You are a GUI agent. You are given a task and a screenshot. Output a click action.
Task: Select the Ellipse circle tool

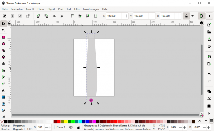(x=3, y=44)
